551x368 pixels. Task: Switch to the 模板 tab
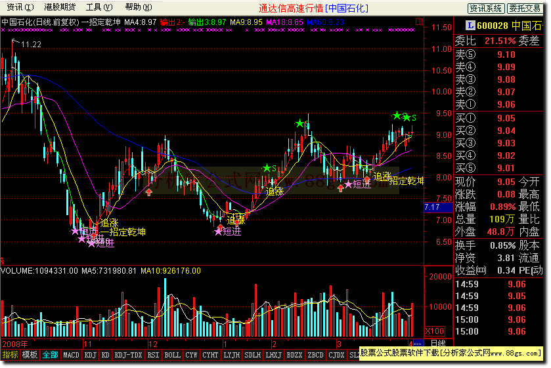point(30,355)
